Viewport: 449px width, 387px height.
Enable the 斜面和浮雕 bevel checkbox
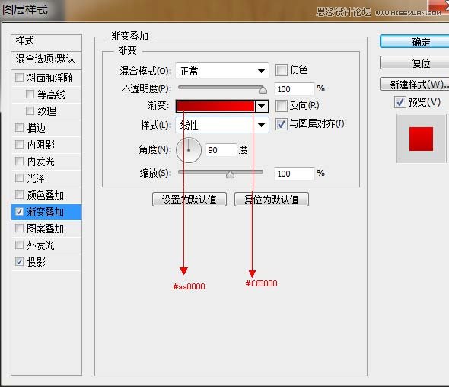pyautogui.click(x=19, y=78)
